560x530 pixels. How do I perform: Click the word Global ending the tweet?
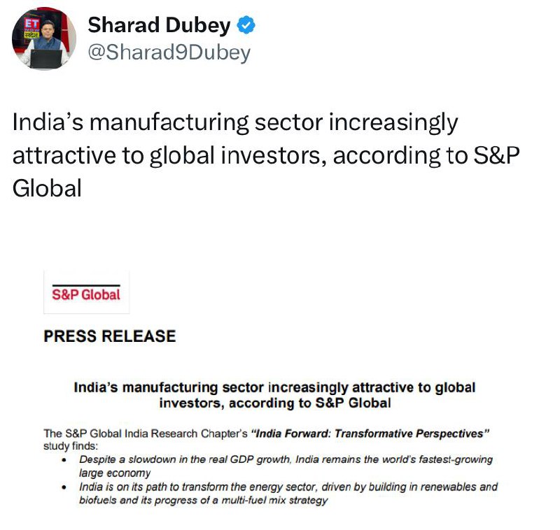47,188
